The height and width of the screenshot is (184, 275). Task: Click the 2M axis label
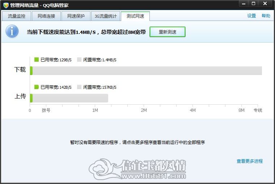tap(144, 110)
